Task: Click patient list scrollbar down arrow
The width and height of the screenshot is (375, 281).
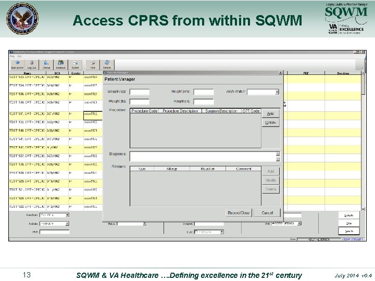Action: [x=363, y=209]
